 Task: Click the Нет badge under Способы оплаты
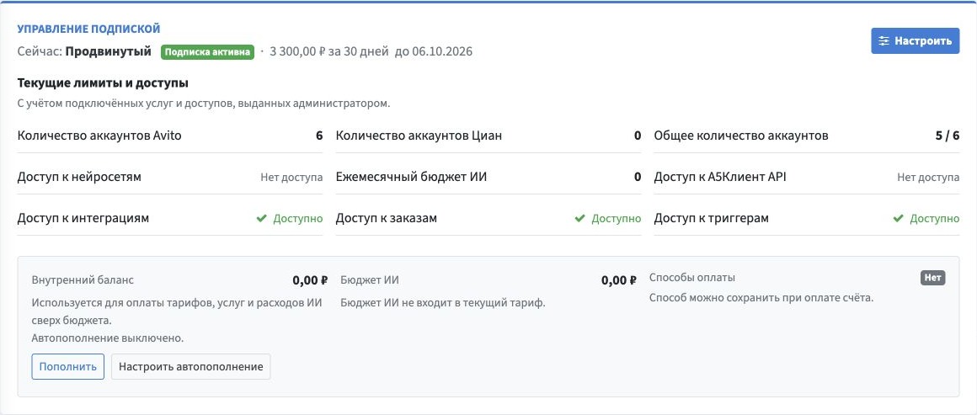(x=932, y=278)
